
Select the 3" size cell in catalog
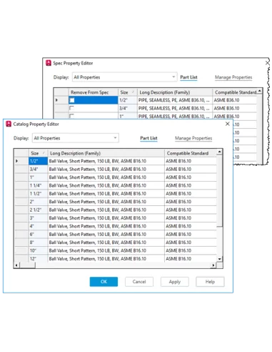pyautogui.click(x=38, y=218)
